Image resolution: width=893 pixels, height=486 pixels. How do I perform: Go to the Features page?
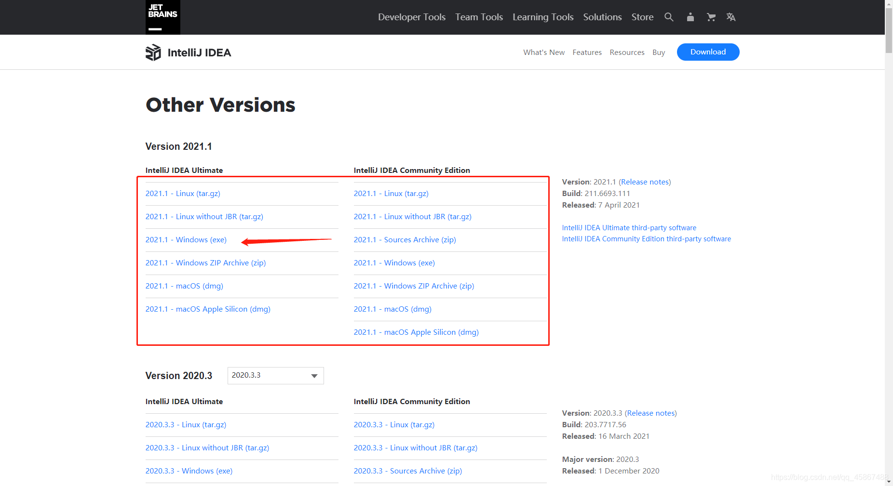(x=587, y=52)
